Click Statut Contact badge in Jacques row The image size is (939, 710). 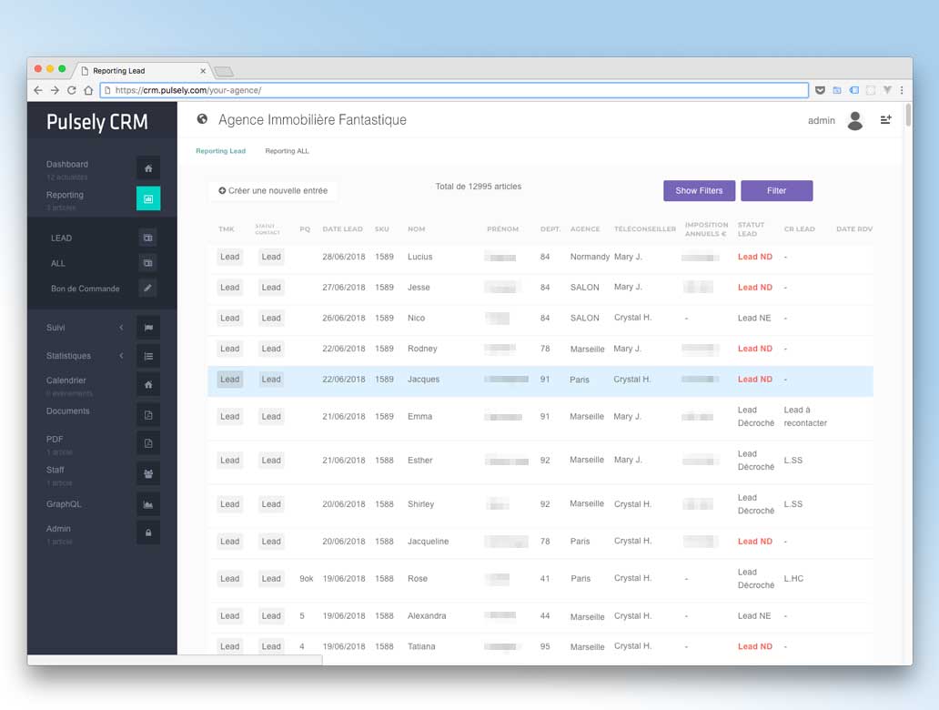click(x=271, y=380)
